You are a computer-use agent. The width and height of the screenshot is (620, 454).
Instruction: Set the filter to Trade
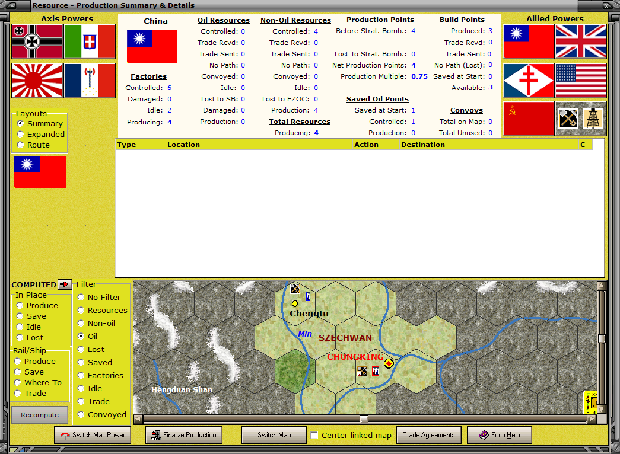(x=94, y=401)
